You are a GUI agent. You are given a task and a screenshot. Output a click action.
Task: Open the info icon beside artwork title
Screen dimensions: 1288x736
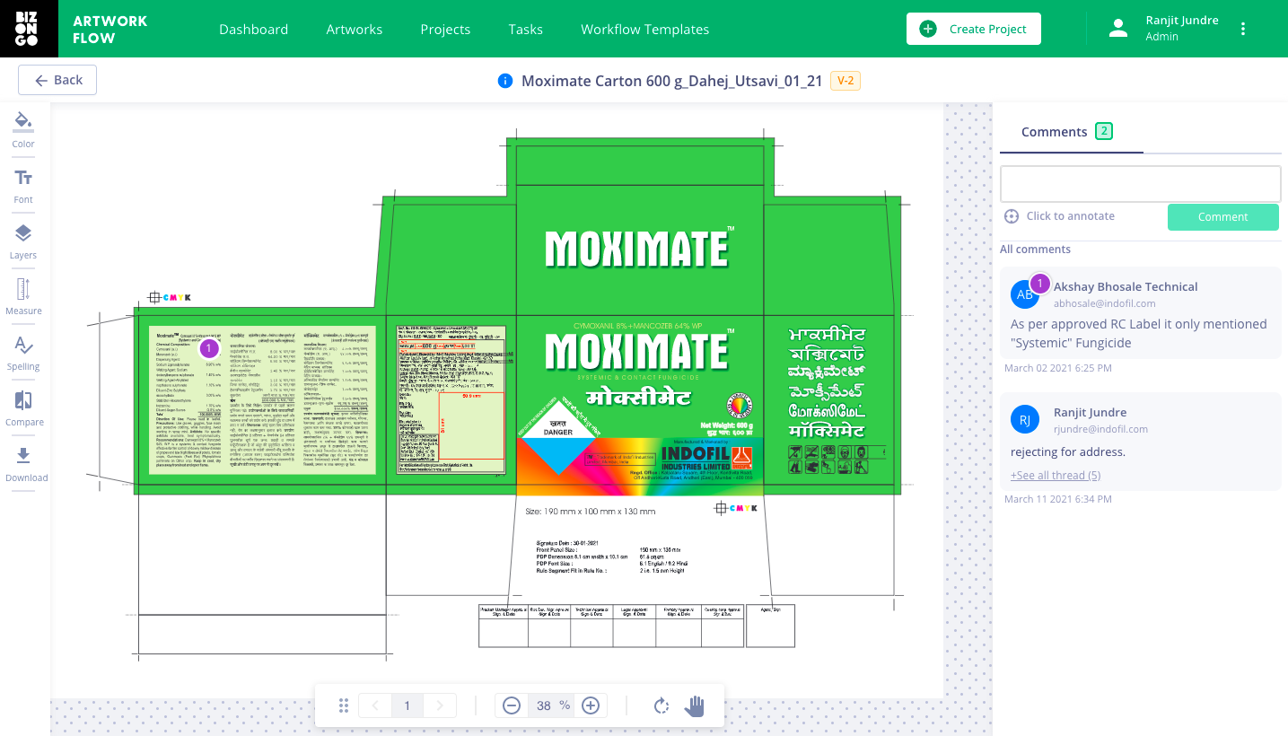point(505,81)
